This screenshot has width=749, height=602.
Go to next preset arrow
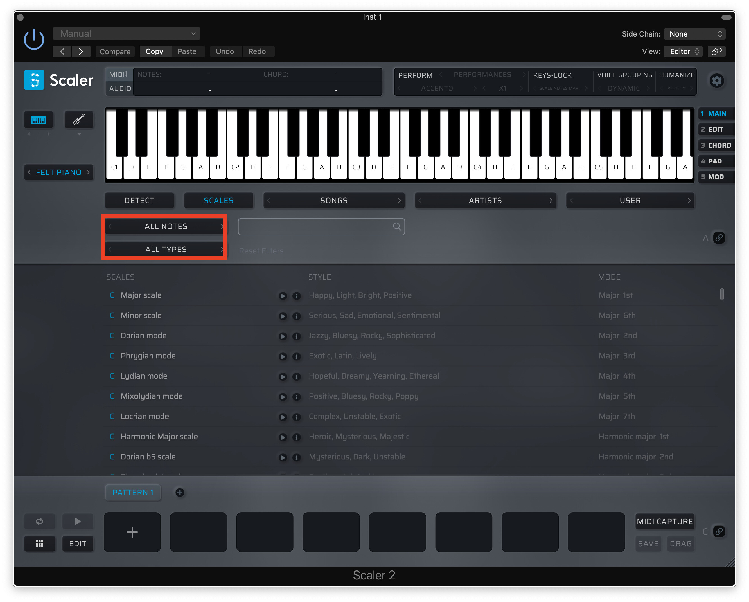click(81, 51)
